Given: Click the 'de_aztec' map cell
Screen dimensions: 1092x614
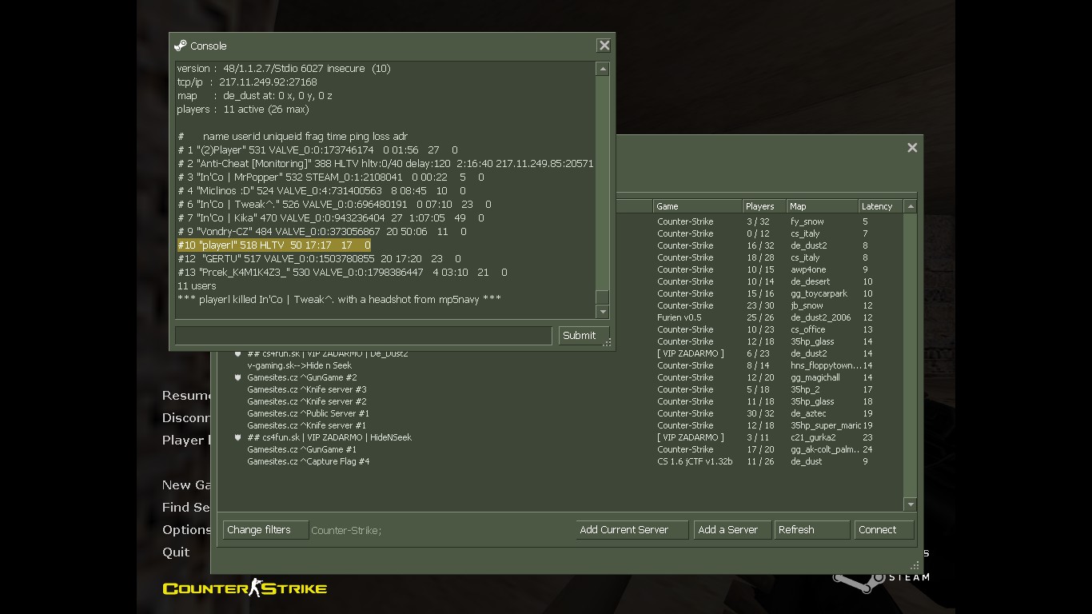Looking at the screenshot, I should [808, 413].
